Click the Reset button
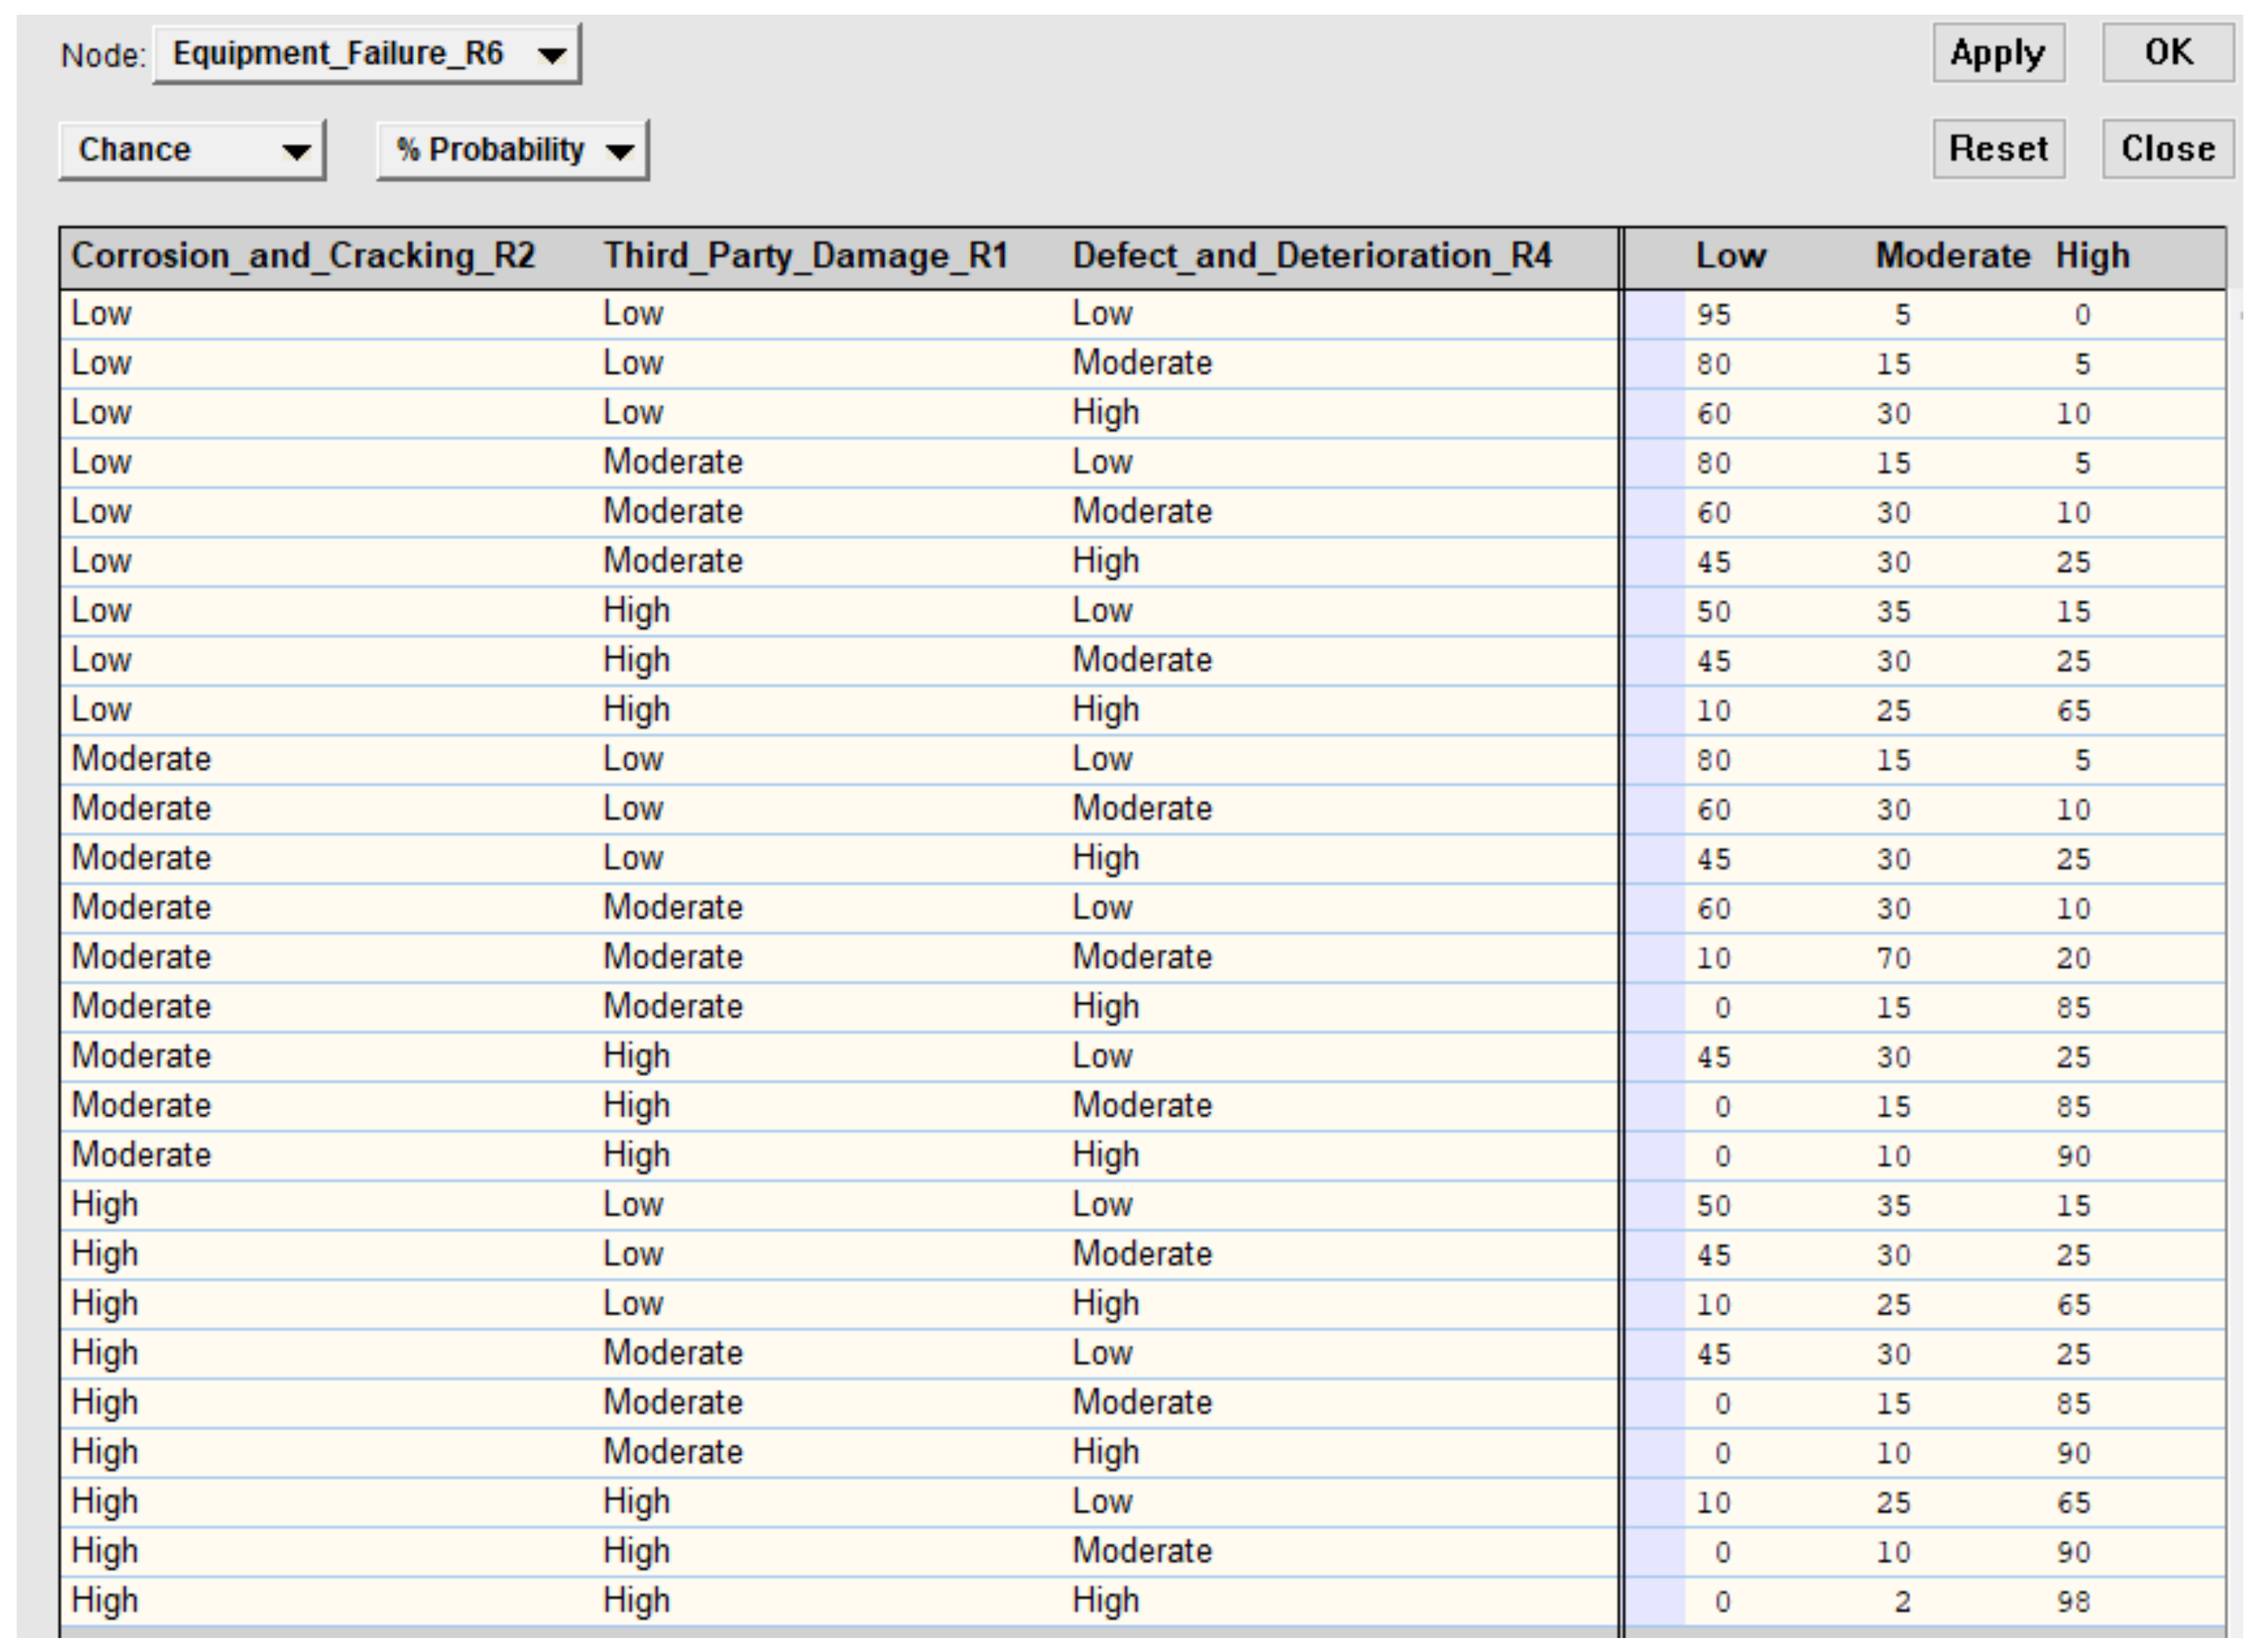The height and width of the screenshot is (1652, 2256). point(1997,149)
